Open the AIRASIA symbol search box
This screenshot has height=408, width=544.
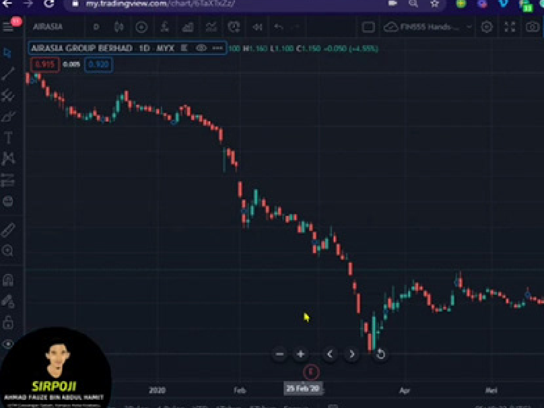click(x=48, y=27)
